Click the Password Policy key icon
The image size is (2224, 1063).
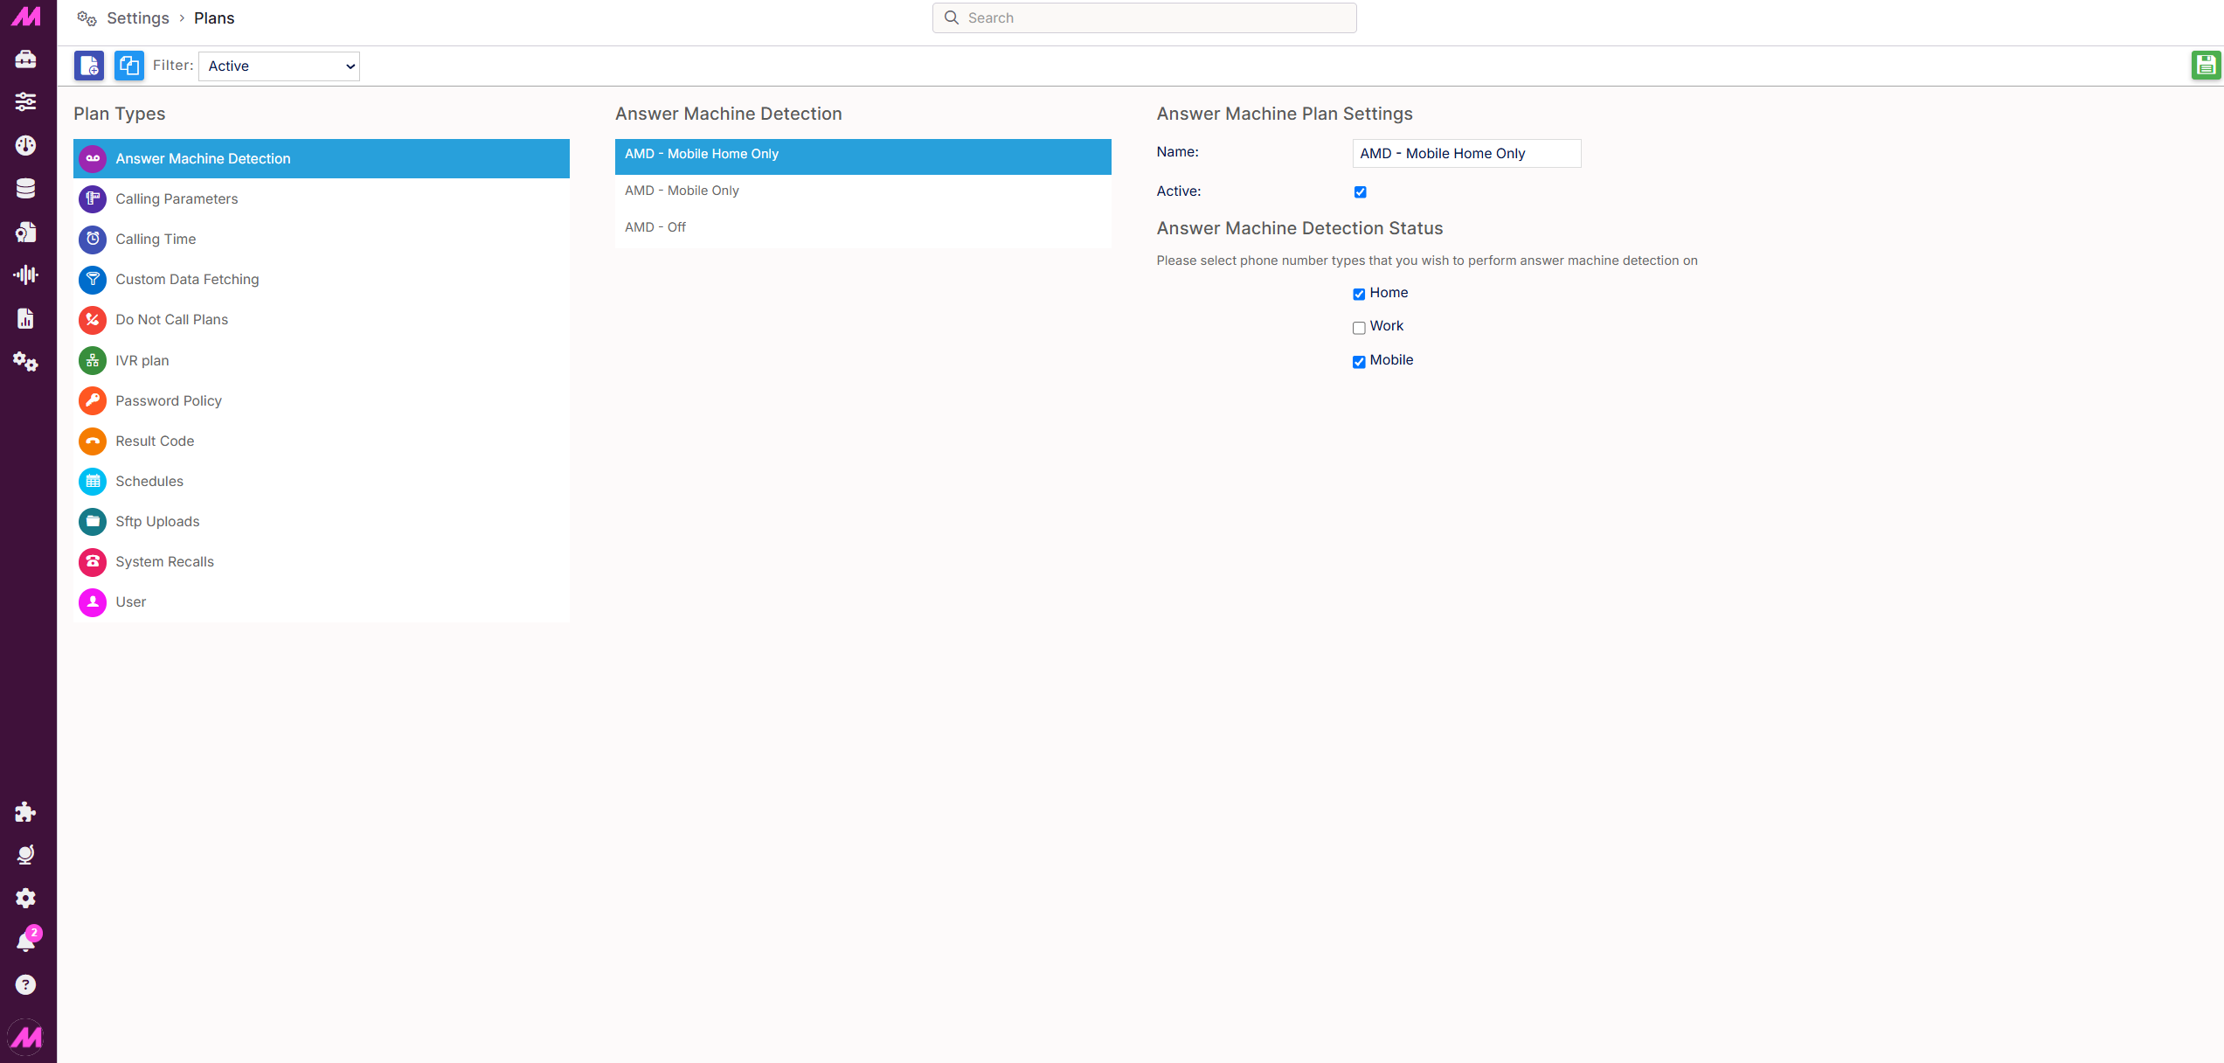[93, 401]
